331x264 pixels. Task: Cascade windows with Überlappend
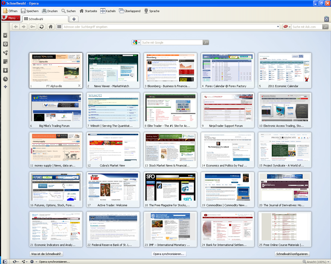tap(130, 11)
